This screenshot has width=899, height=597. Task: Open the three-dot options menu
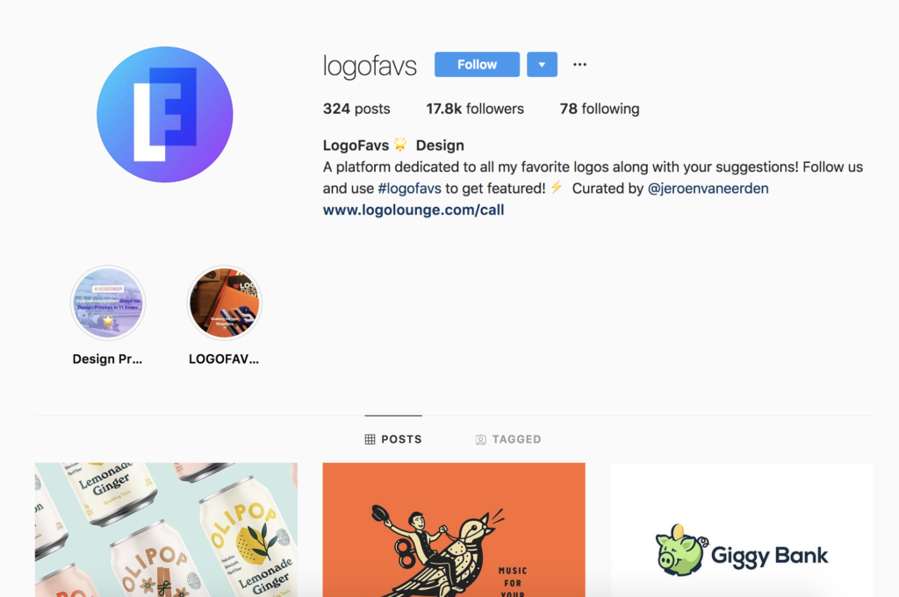pyautogui.click(x=579, y=65)
